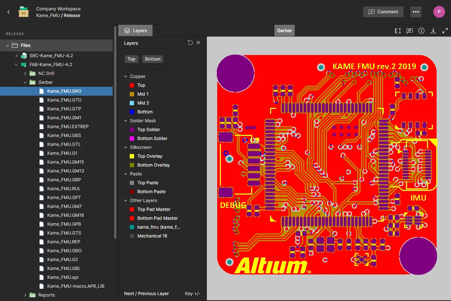Toggle the Top Overlay layer visibility
Image resolution: width=451 pixels, height=301 pixels.
point(132,156)
